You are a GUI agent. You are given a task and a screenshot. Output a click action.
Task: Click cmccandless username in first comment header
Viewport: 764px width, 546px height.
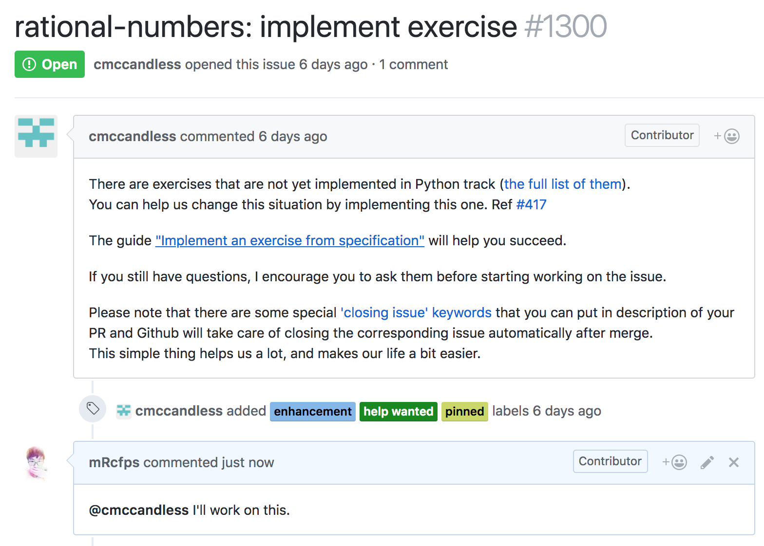point(133,136)
